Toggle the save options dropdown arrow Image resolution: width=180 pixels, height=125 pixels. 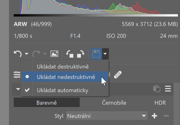pyautogui.click(x=105, y=54)
